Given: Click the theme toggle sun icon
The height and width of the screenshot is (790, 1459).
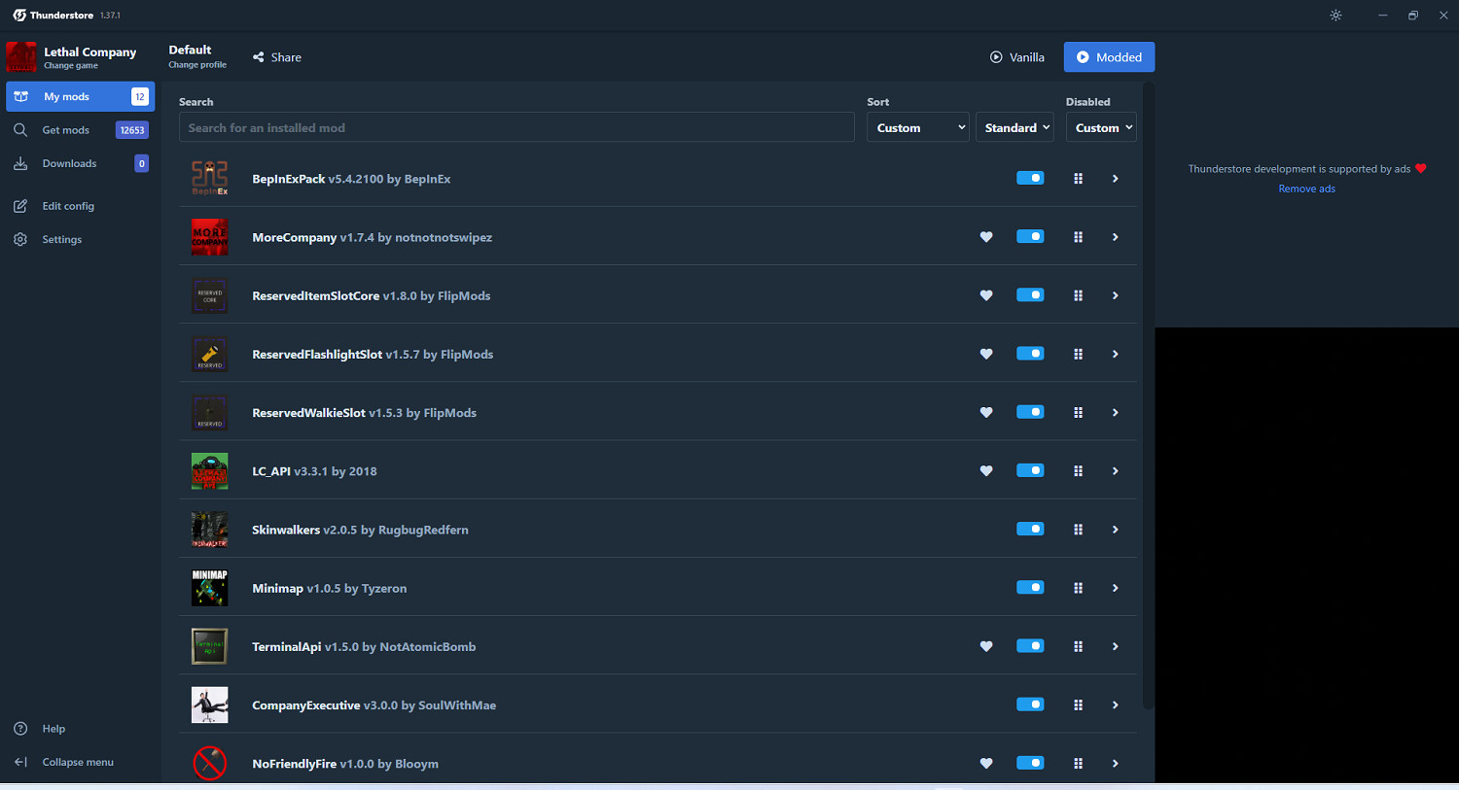Looking at the screenshot, I should pyautogui.click(x=1335, y=16).
